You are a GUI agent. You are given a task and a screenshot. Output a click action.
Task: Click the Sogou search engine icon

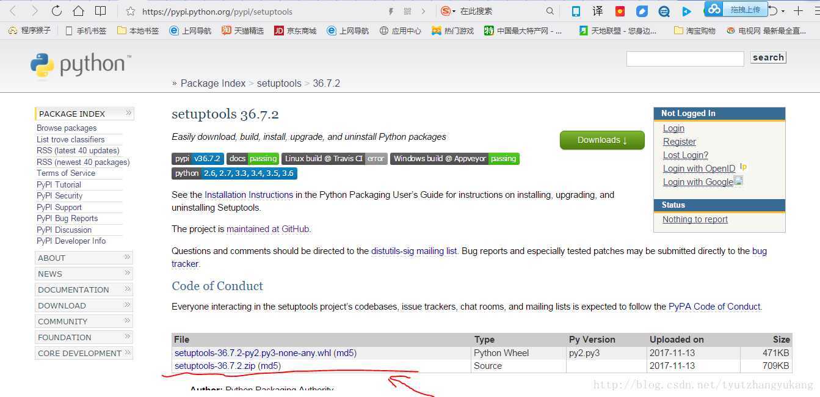pyautogui.click(x=446, y=11)
